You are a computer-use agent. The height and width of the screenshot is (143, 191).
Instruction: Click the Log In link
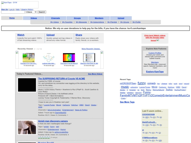tap(12, 10)
